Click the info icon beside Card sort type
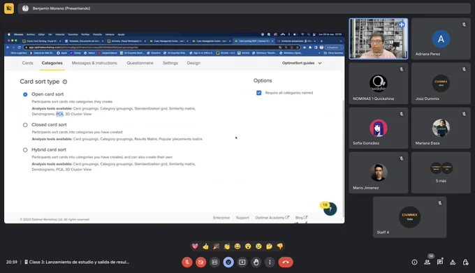 pyautogui.click(x=65, y=82)
